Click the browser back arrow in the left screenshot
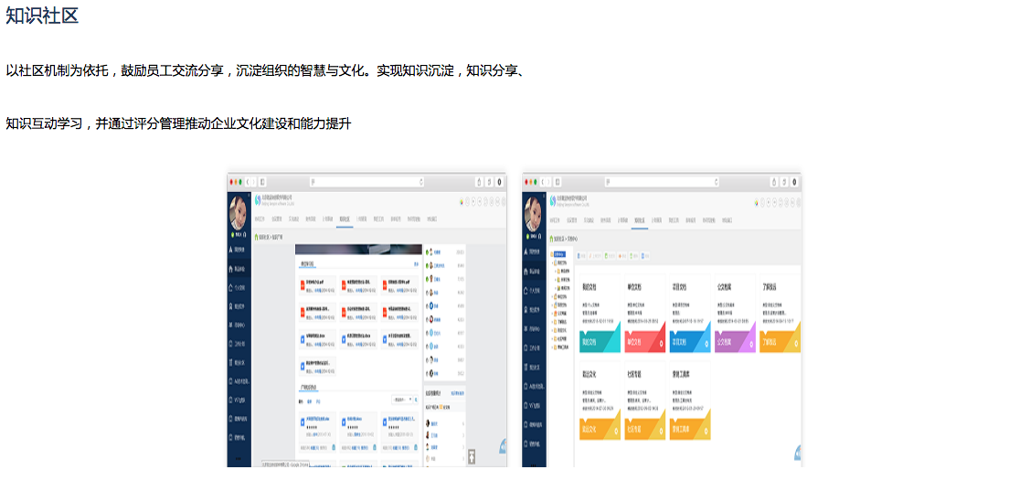Viewport: 1009px width, 491px height. click(x=247, y=182)
